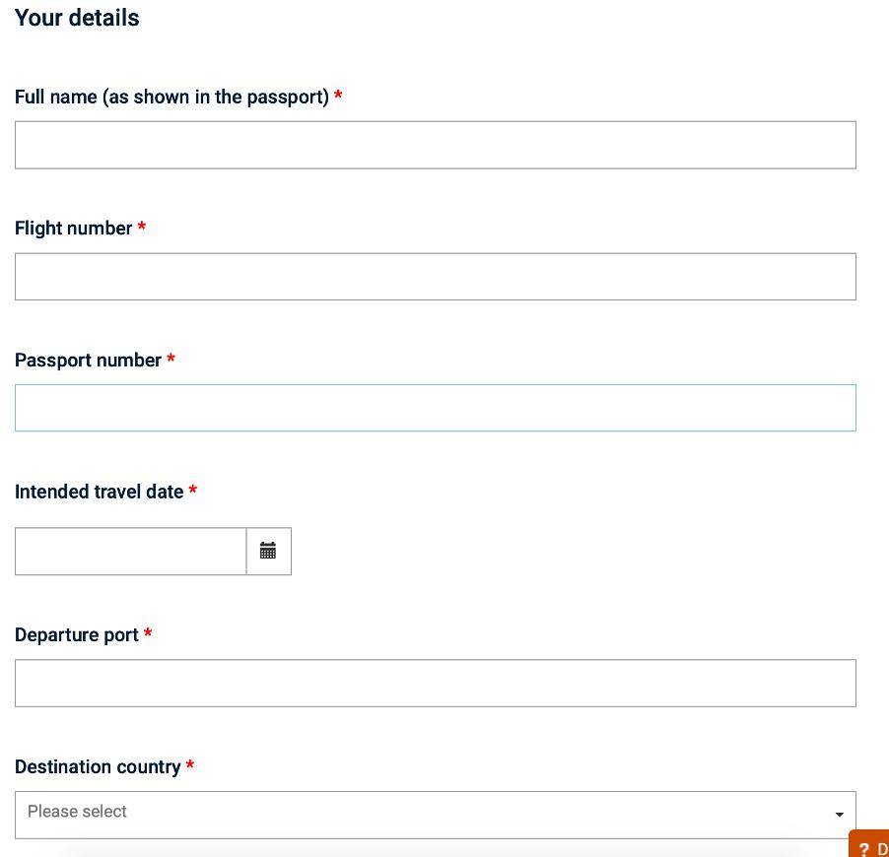Click the Destination country dropdown arrow
Image resolution: width=889 pixels, height=857 pixels.
(839, 815)
